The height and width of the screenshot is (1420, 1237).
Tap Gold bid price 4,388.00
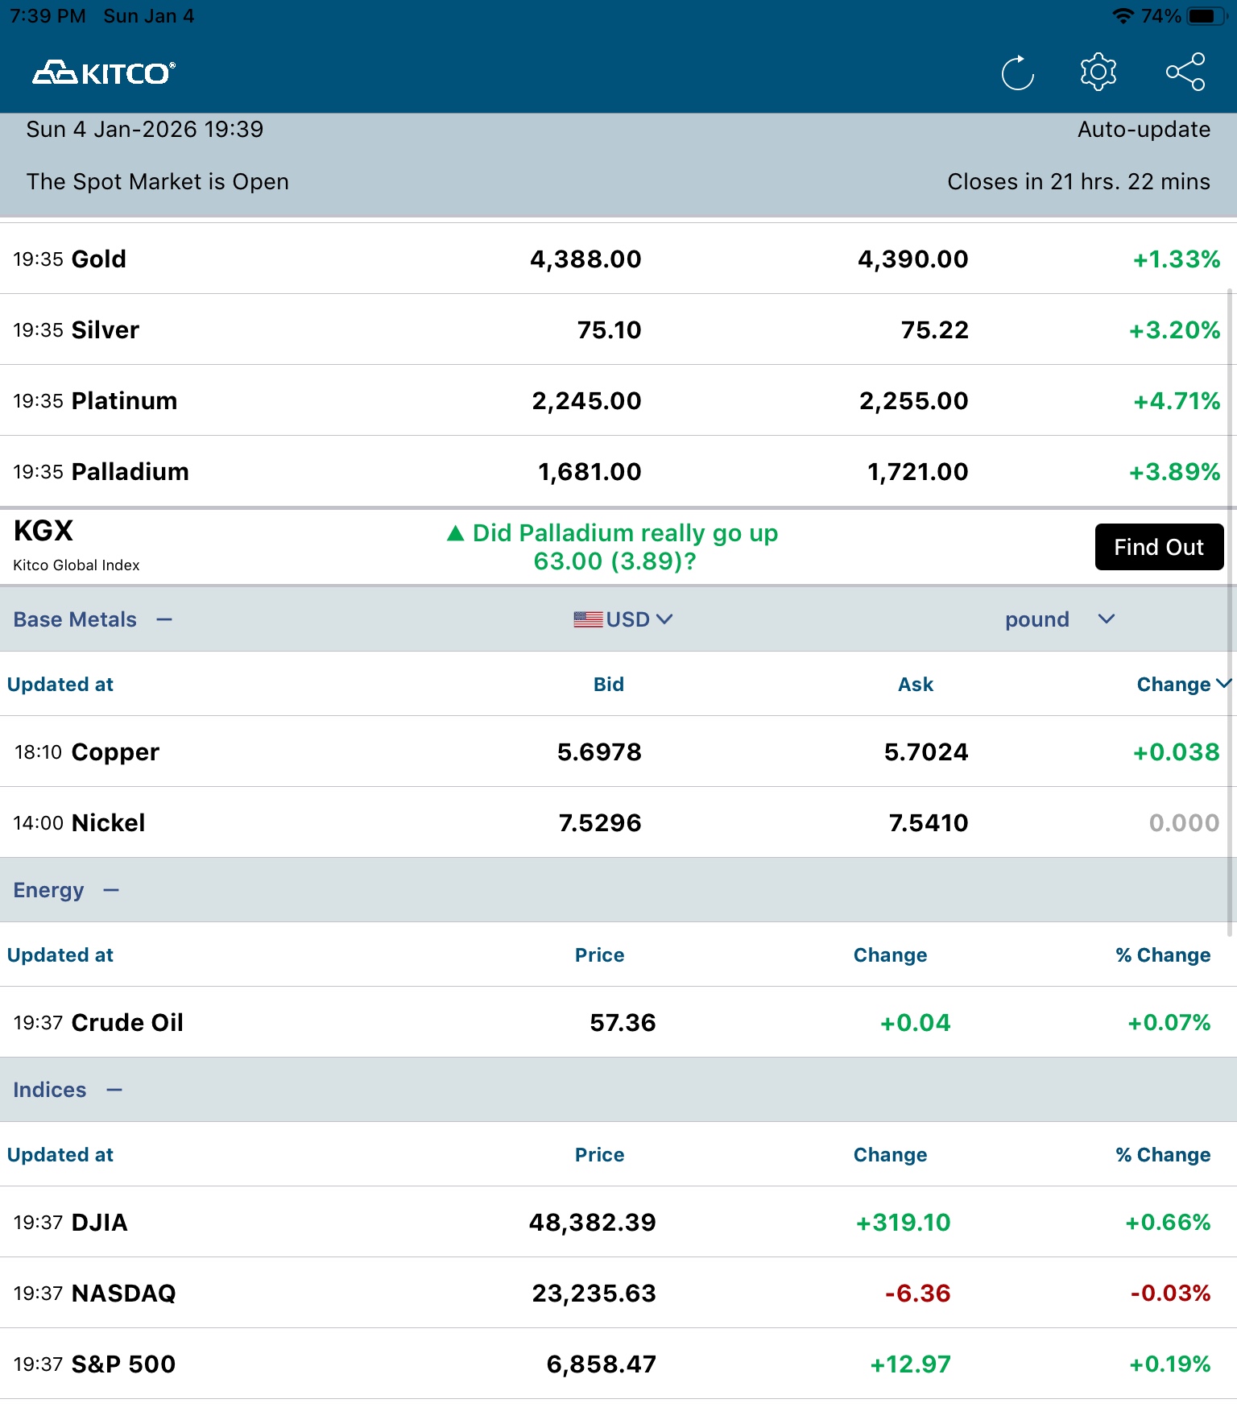pos(585,259)
